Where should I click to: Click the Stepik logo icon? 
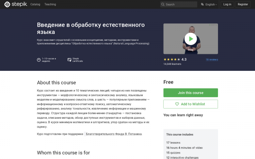[x=7, y=4]
